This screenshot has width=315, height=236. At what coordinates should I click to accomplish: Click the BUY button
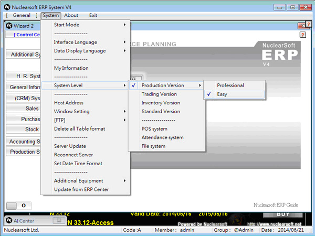point(283,214)
